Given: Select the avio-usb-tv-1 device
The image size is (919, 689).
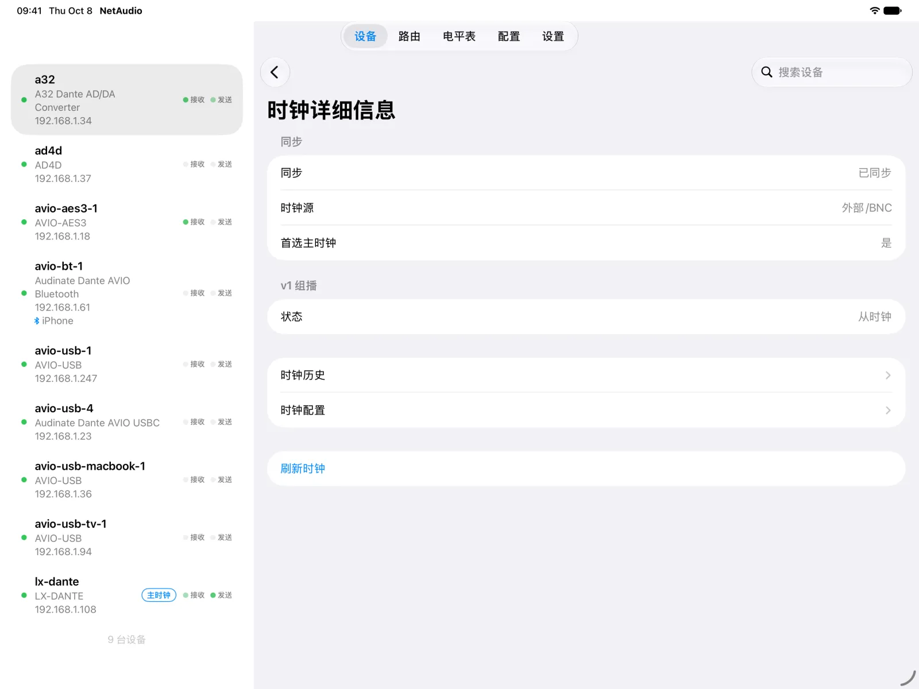Looking at the screenshot, I should pos(127,538).
